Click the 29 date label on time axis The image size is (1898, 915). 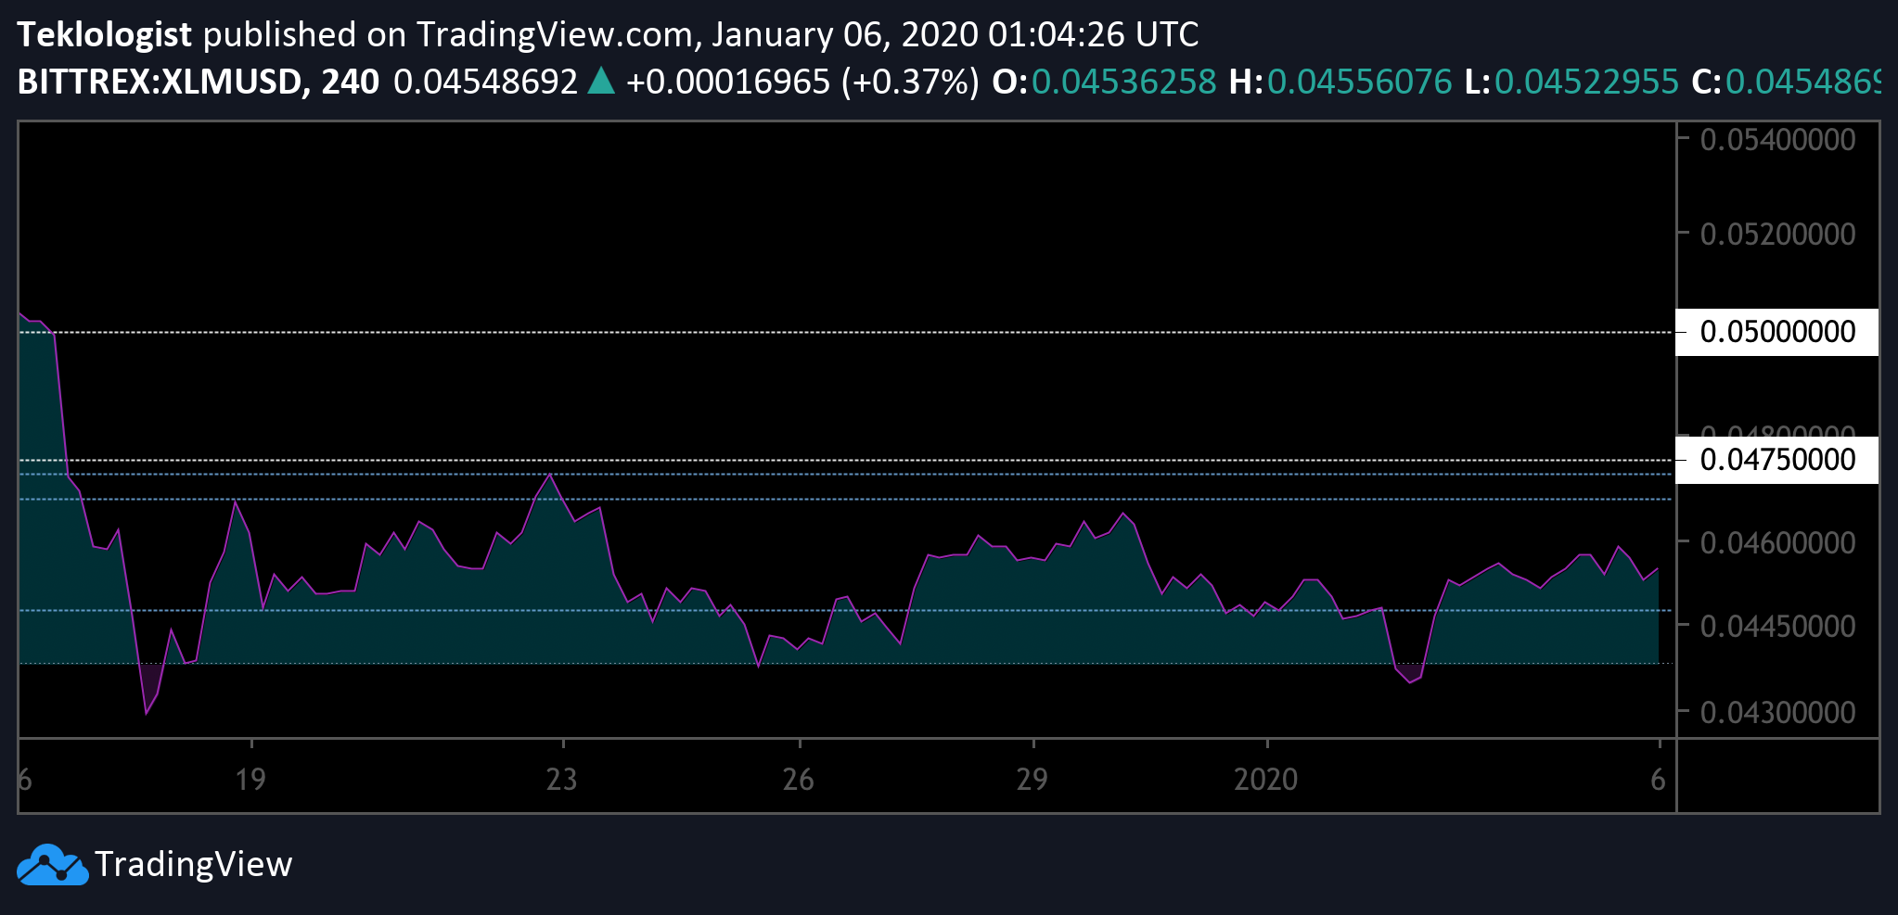pyautogui.click(x=1032, y=780)
